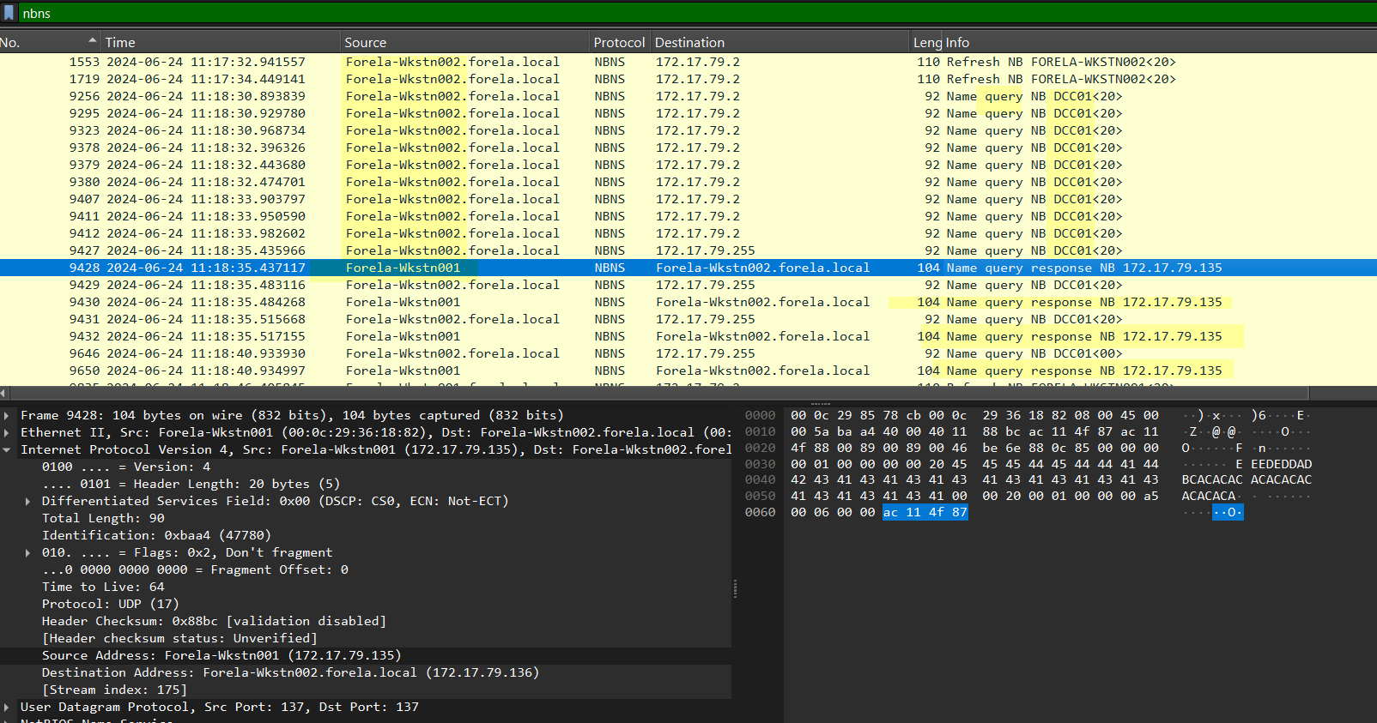Screen dimensions: 1377x723
Task: Expand the Flags 0x2 field
Action: (28, 552)
